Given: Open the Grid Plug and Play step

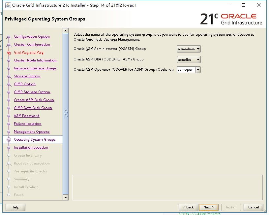Looking at the screenshot, I should (x=29, y=52).
